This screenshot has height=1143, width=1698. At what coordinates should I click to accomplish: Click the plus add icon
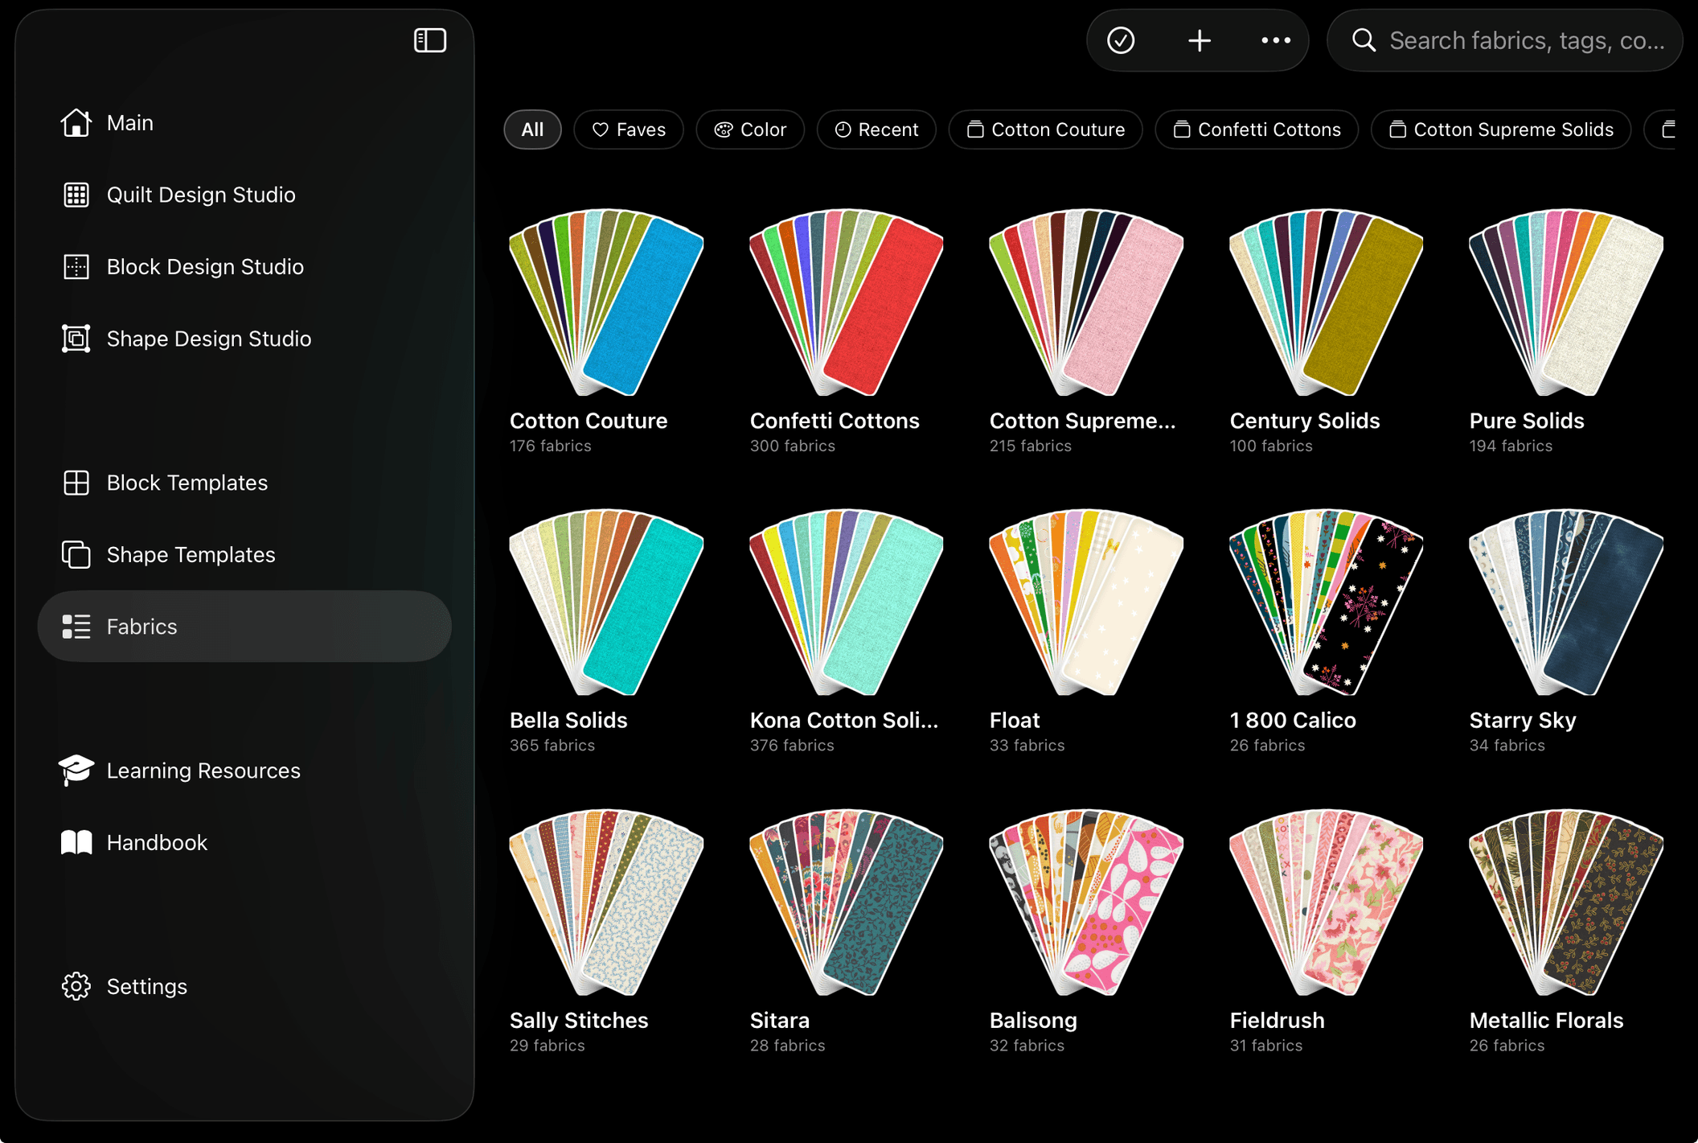(1200, 40)
